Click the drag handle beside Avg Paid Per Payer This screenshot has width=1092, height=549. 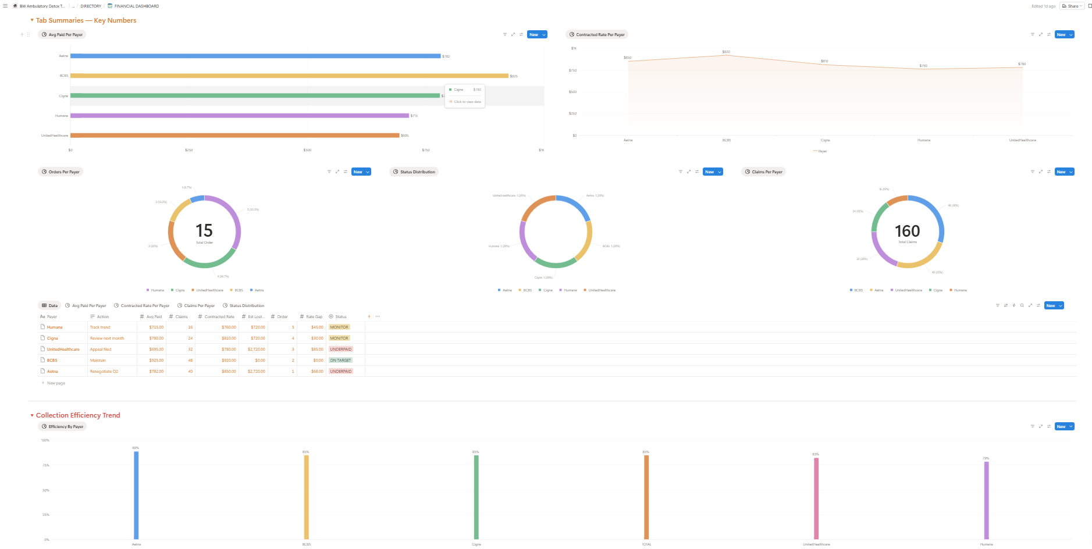tap(29, 34)
